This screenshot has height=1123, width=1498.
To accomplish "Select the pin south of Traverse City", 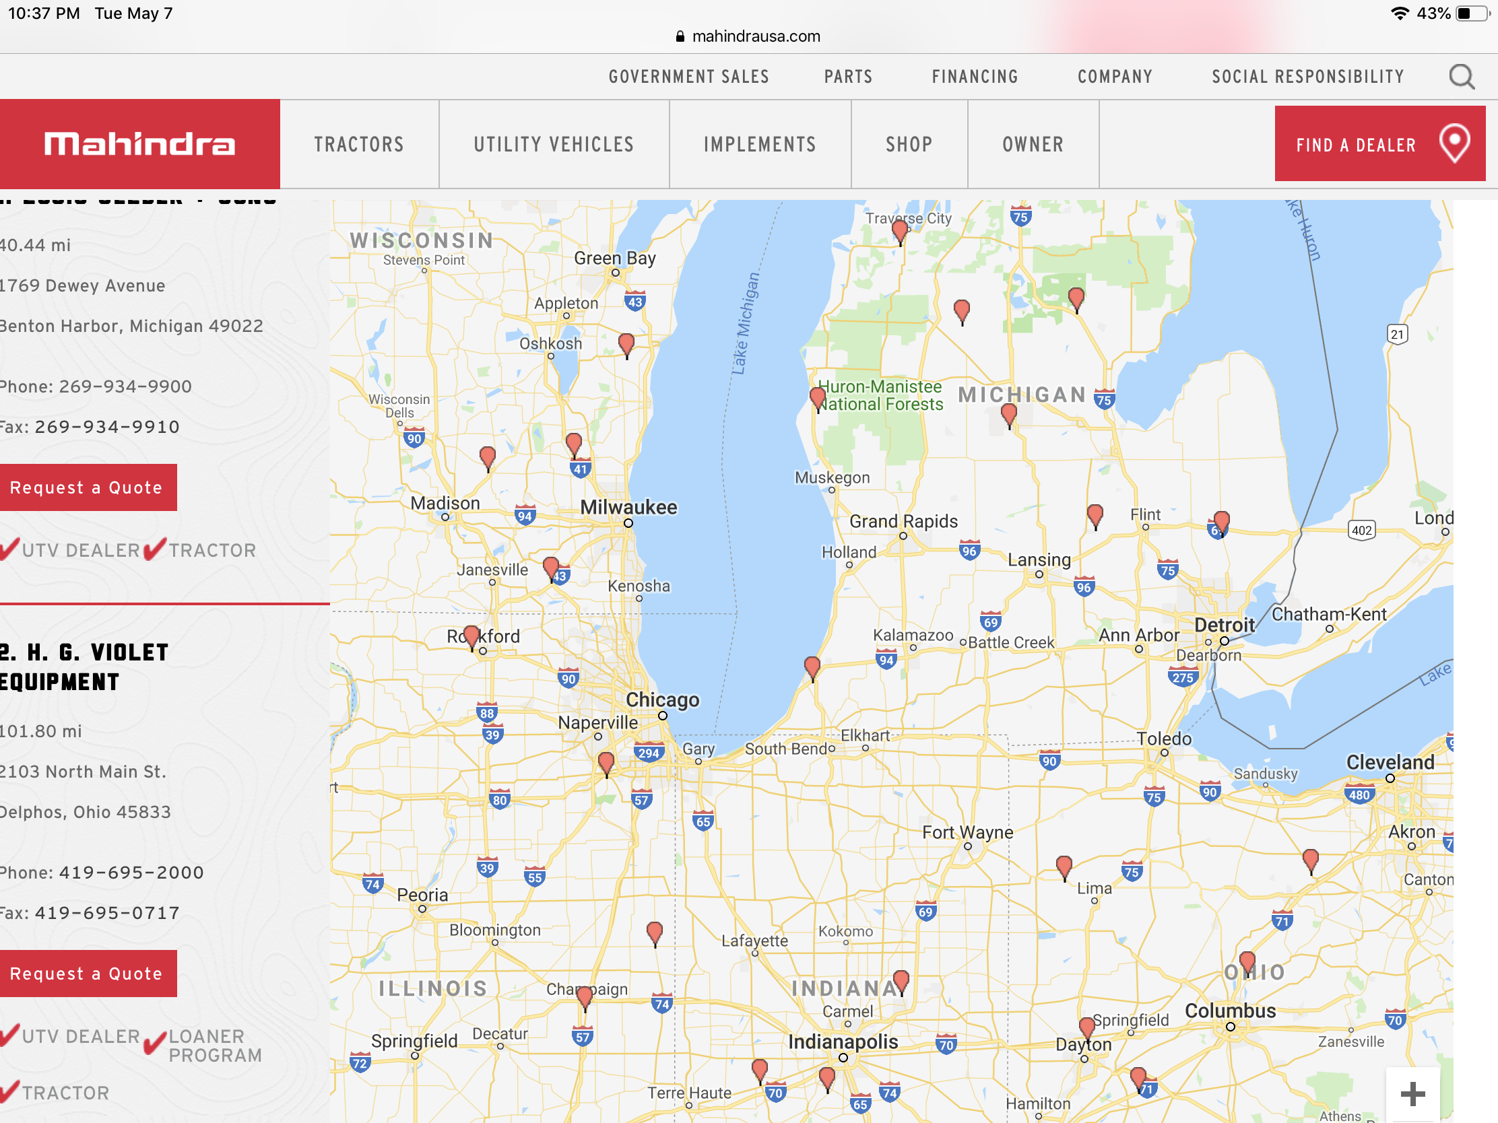I will (962, 313).
